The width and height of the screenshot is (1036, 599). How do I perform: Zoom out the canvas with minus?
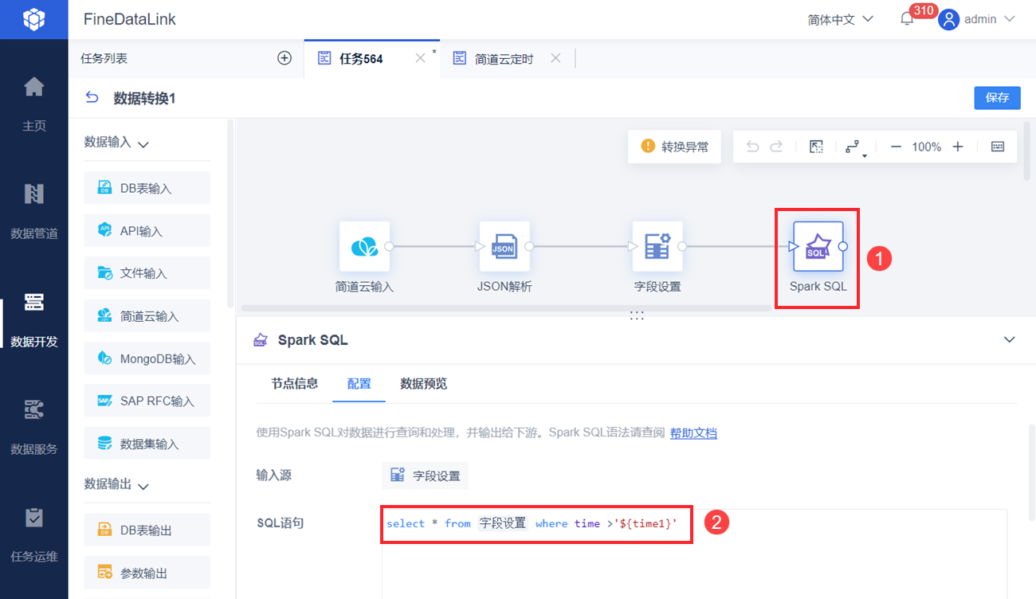click(x=896, y=147)
